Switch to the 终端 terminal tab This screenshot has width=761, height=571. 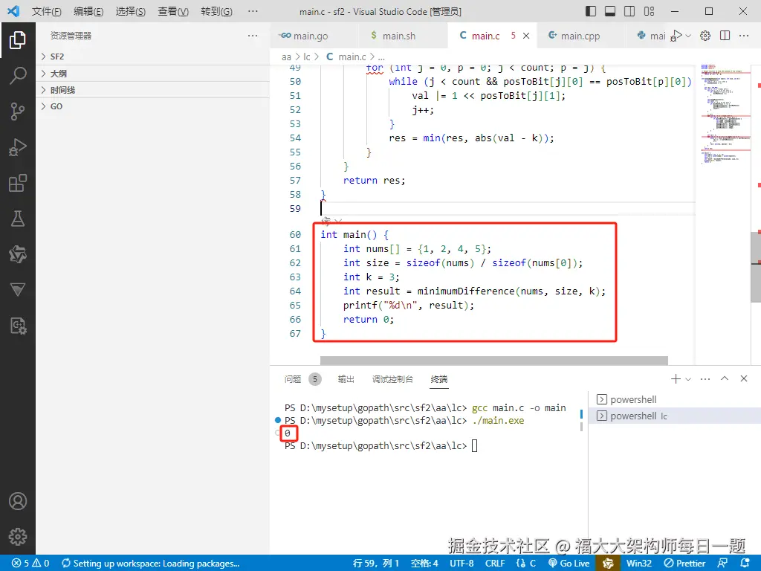click(439, 379)
